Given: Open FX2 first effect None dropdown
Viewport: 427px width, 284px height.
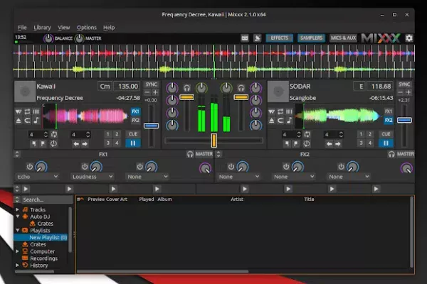Looking at the screenshot, I should click(x=239, y=177).
